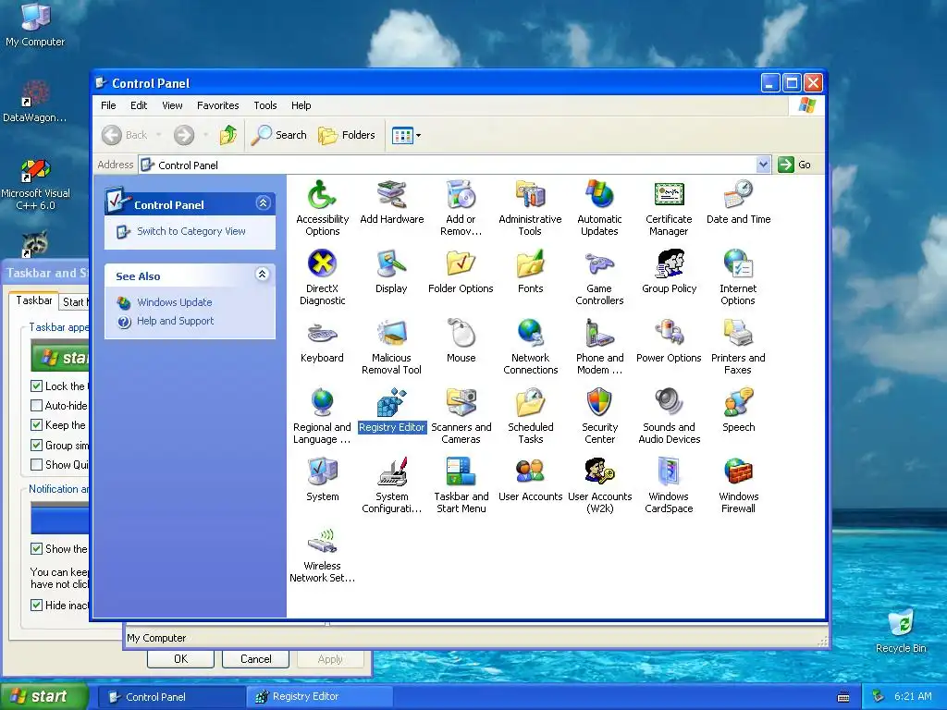Collapse the Control Panel sidebar section
The height and width of the screenshot is (710, 947).
coord(263,202)
